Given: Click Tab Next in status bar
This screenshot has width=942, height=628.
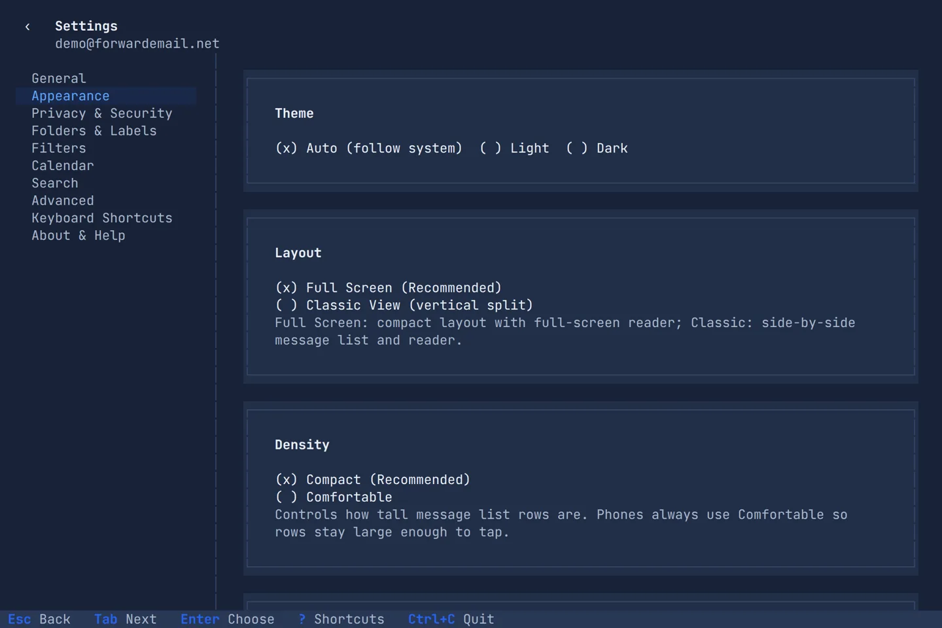Looking at the screenshot, I should pyautogui.click(x=126, y=619).
